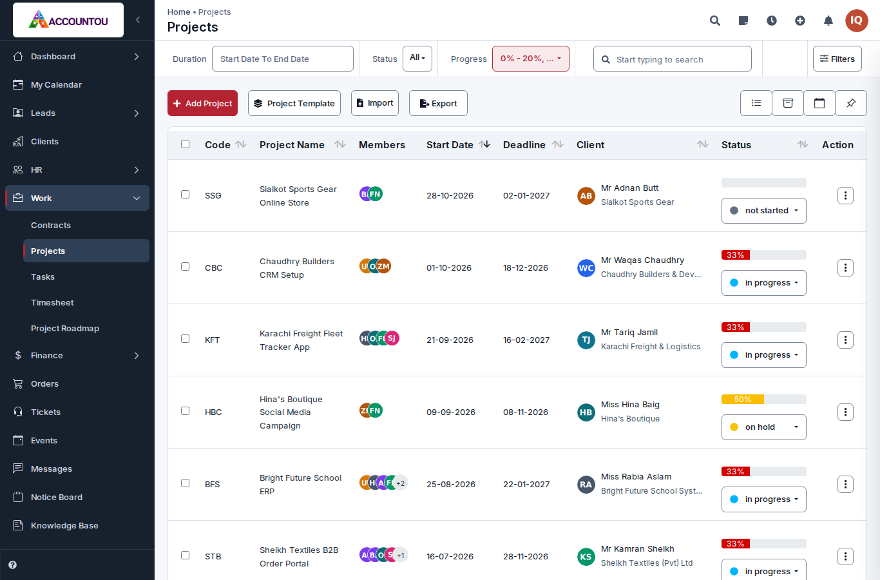Open Project Template button

pyautogui.click(x=294, y=103)
